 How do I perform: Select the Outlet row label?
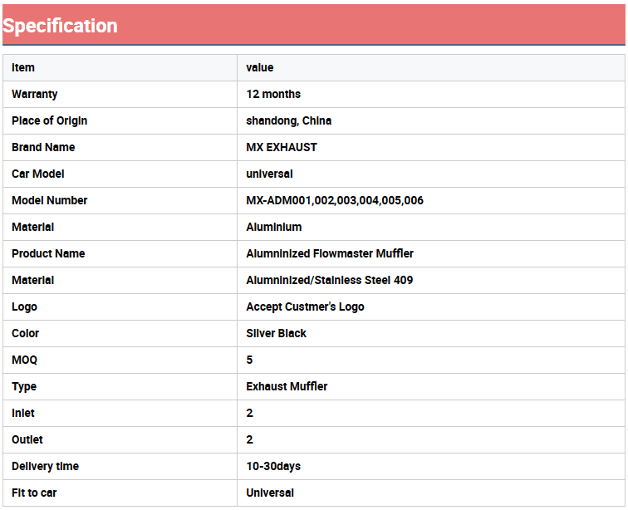pos(27,439)
